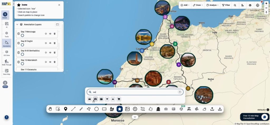Open the Add dropdown menu

click(x=185, y=5)
